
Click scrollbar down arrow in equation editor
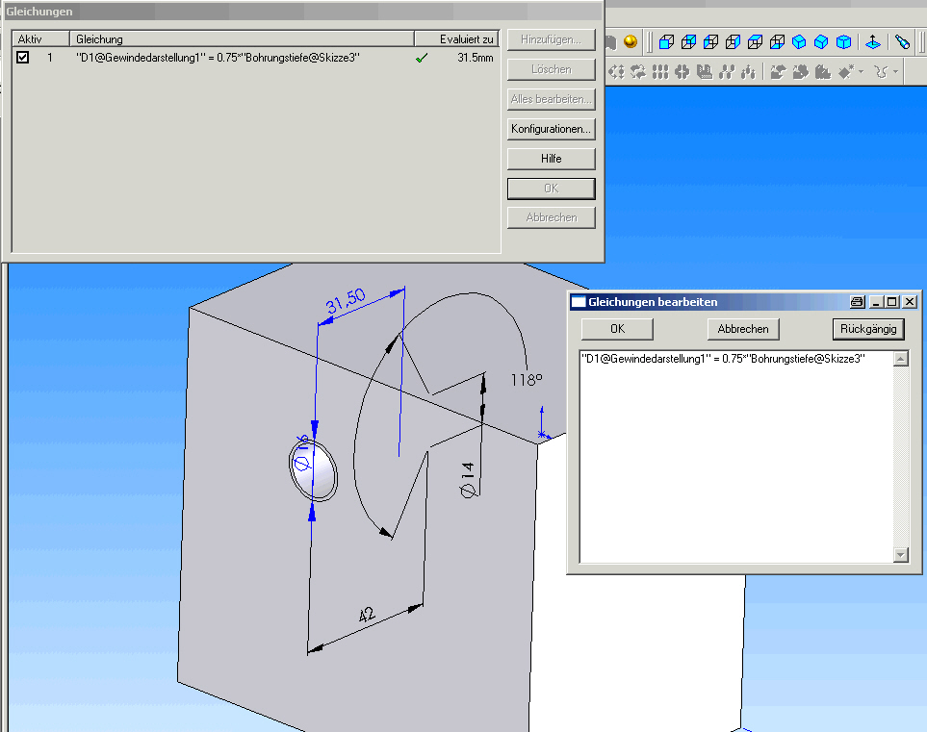[x=900, y=555]
